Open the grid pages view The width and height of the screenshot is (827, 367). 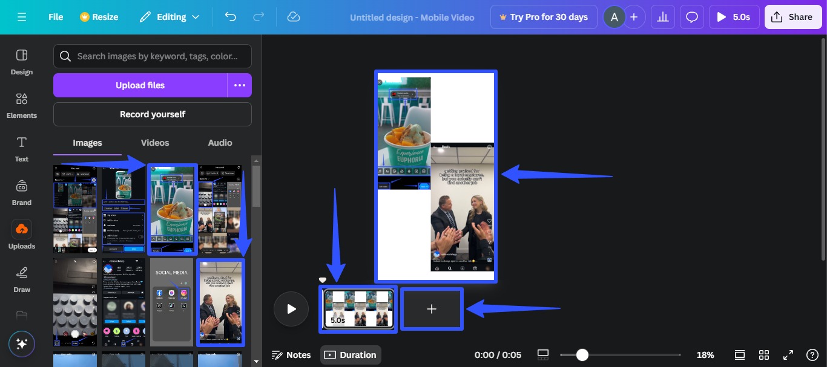(764, 355)
